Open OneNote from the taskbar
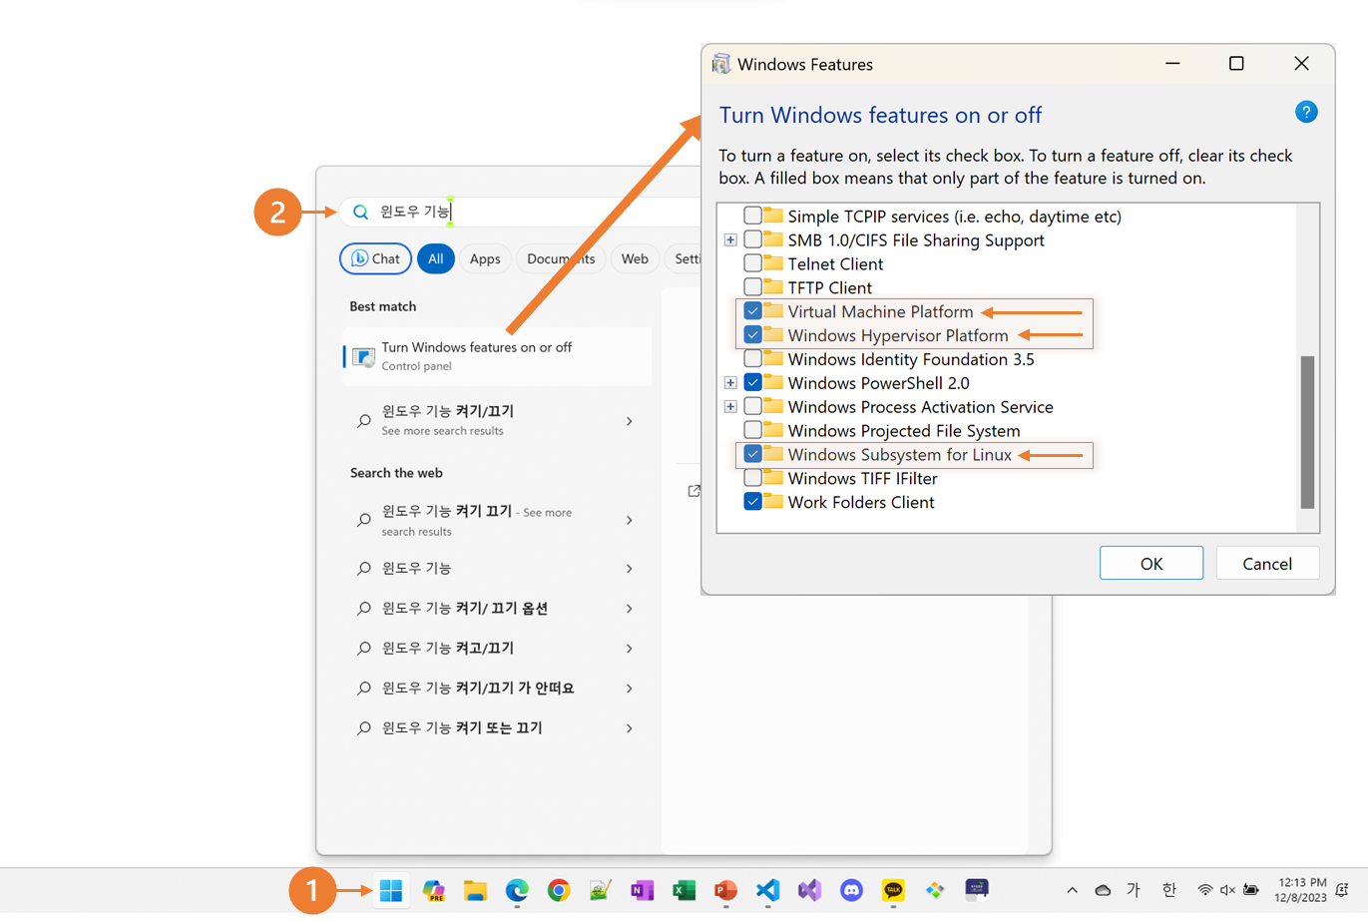 [x=642, y=890]
